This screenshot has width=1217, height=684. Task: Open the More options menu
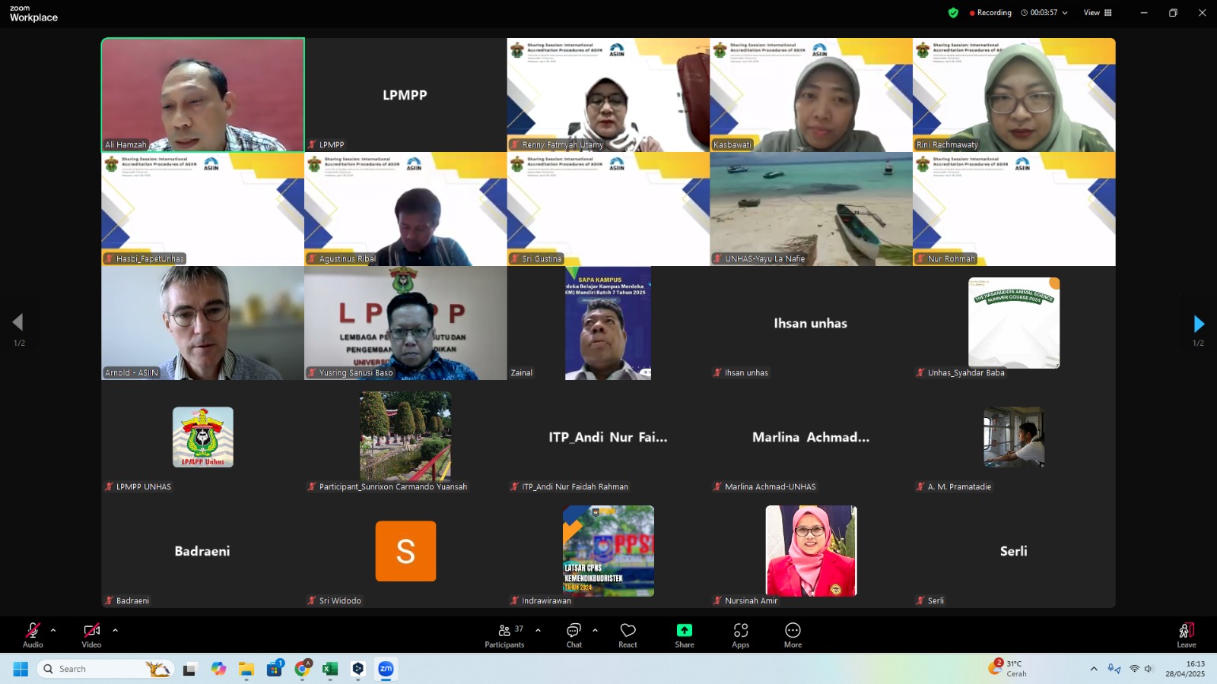[x=793, y=634]
